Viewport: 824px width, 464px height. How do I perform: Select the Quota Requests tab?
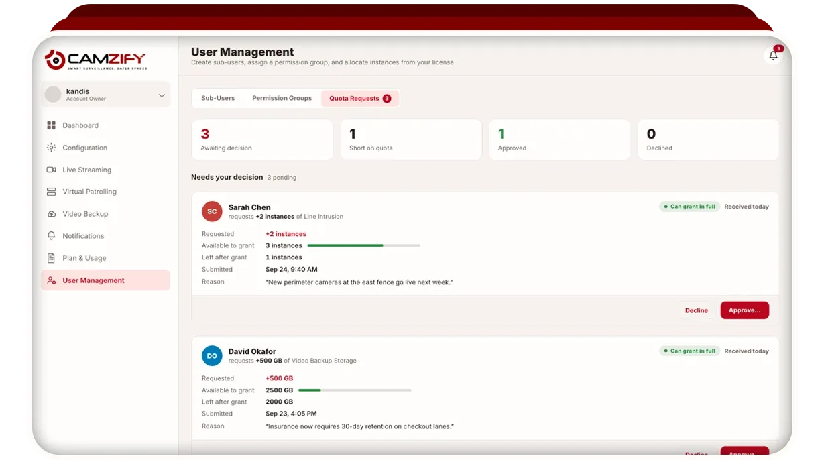click(360, 98)
